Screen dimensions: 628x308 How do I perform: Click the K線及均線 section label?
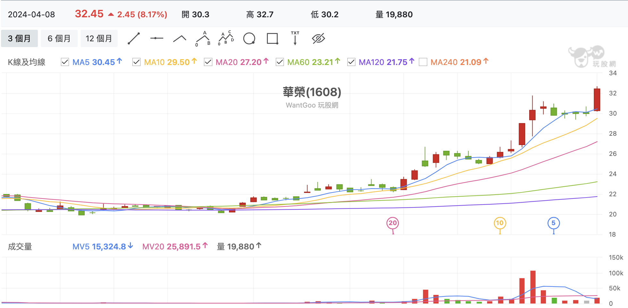click(x=27, y=62)
